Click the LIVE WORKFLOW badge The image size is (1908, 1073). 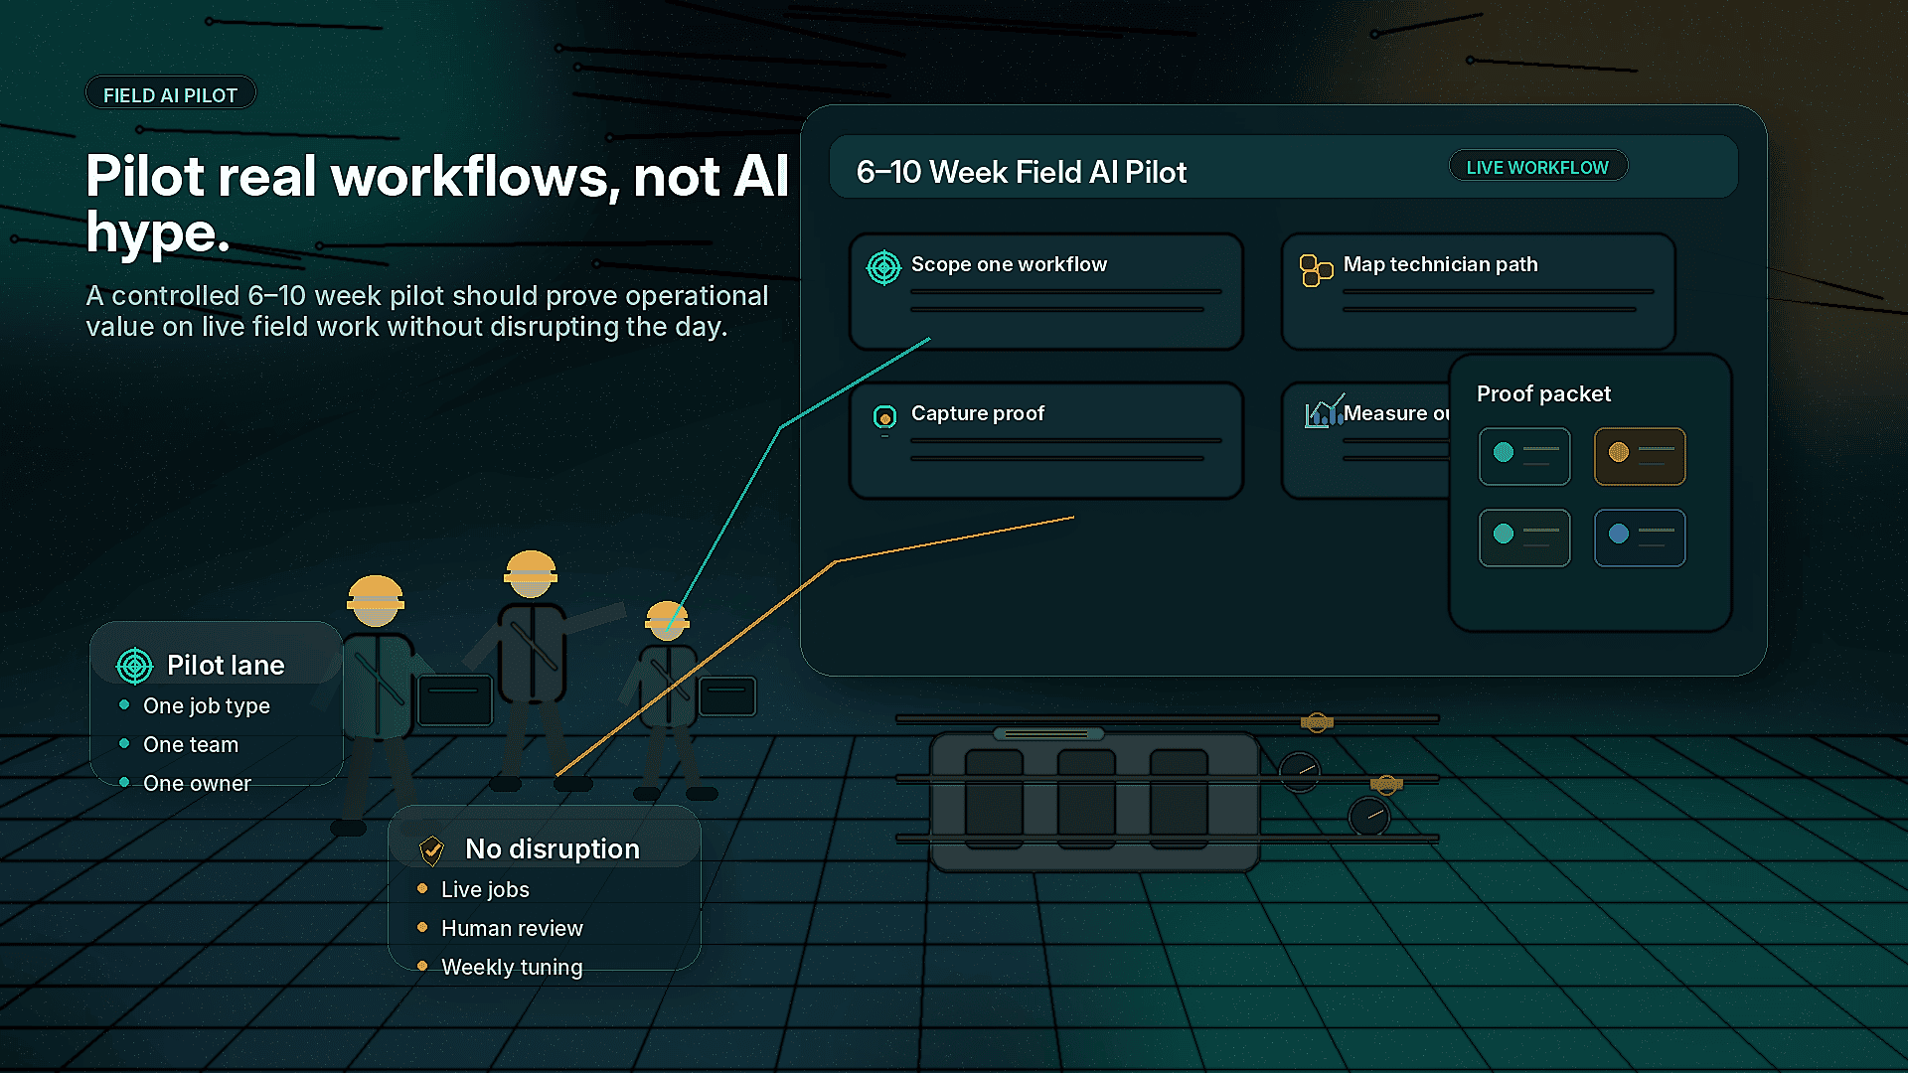pos(1537,167)
